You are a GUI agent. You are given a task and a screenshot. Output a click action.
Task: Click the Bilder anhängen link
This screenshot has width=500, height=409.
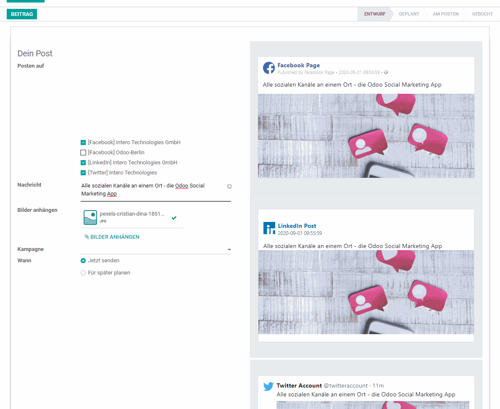(112, 237)
